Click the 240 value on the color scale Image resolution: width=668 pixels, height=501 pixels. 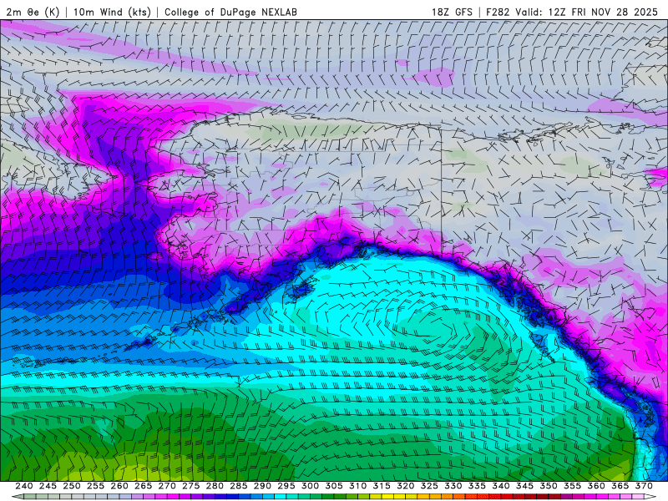pyautogui.click(x=24, y=486)
